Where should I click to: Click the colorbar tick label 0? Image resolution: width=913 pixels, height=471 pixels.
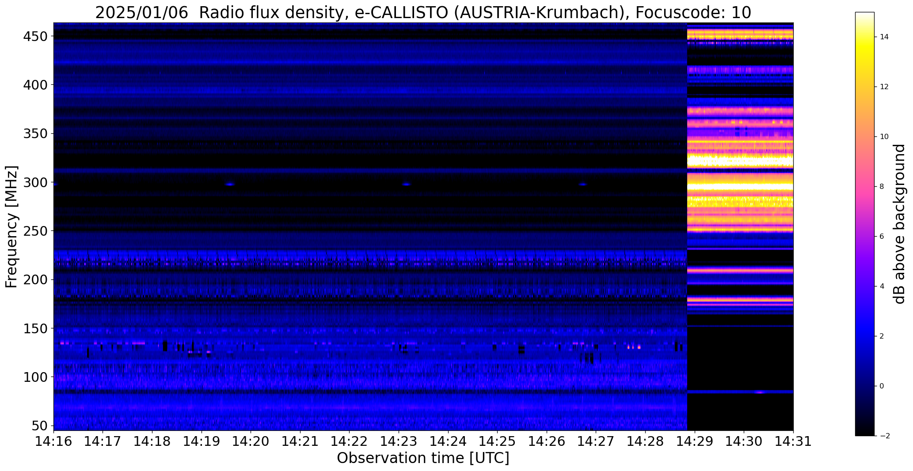click(x=882, y=386)
